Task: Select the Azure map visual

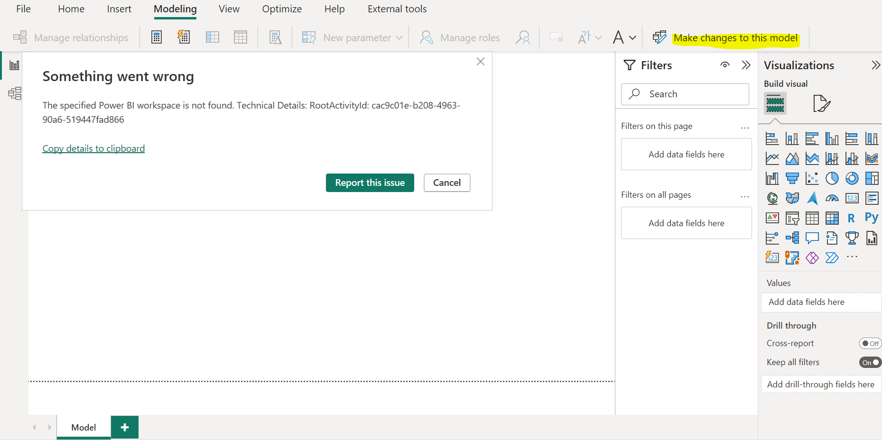Action: tap(812, 198)
